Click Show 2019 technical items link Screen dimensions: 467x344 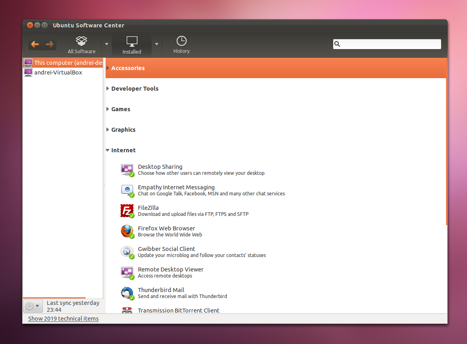[63, 318]
